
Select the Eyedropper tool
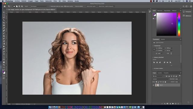pyautogui.click(x=4, y=28)
